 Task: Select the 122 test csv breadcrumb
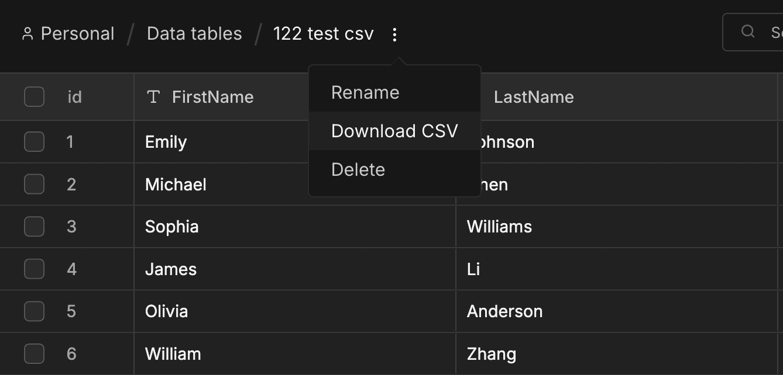pos(323,33)
